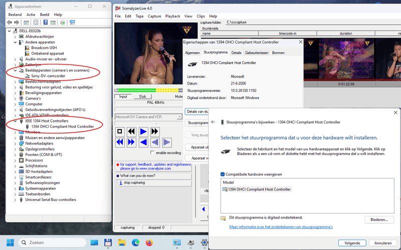Click the blue help question-mark toolbar icon

coord(45,22)
